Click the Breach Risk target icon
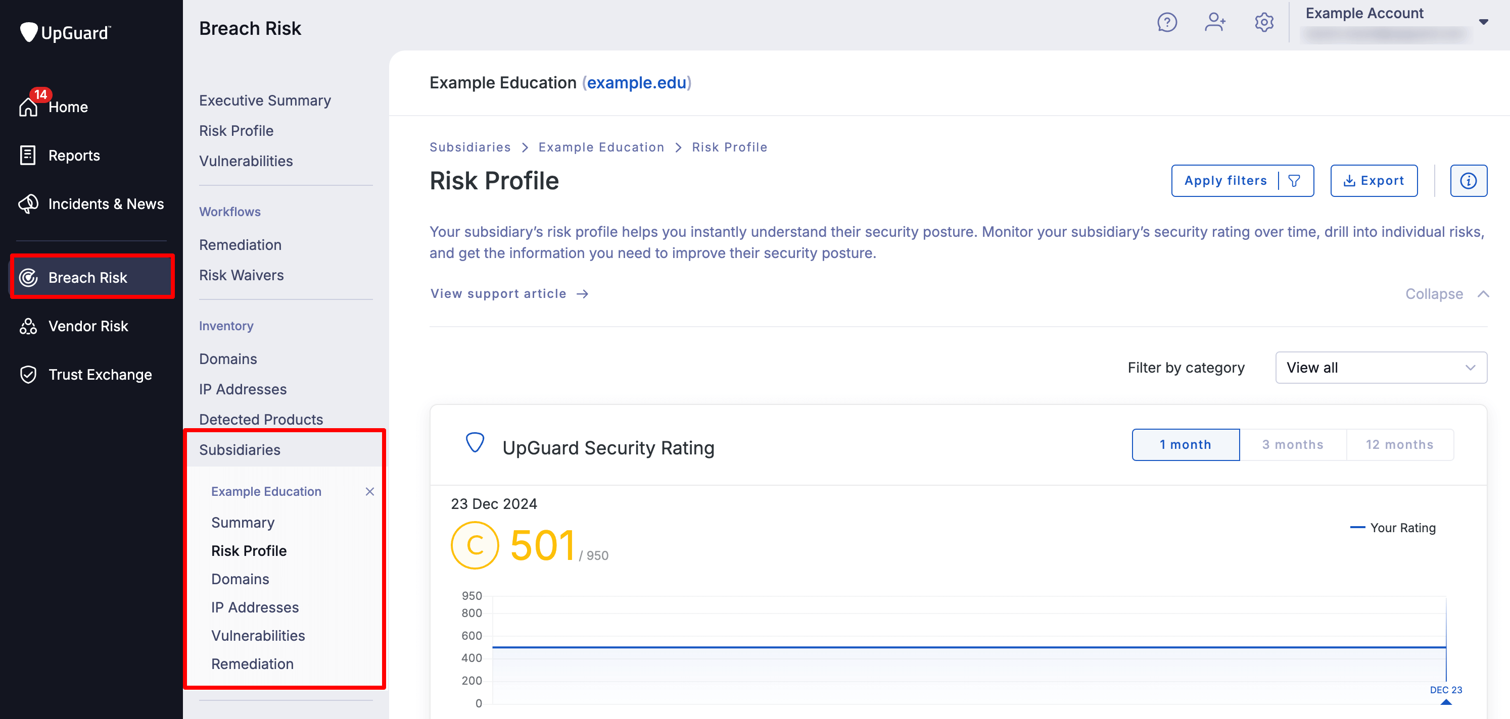The height and width of the screenshot is (719, 1510). click(28, 278)
